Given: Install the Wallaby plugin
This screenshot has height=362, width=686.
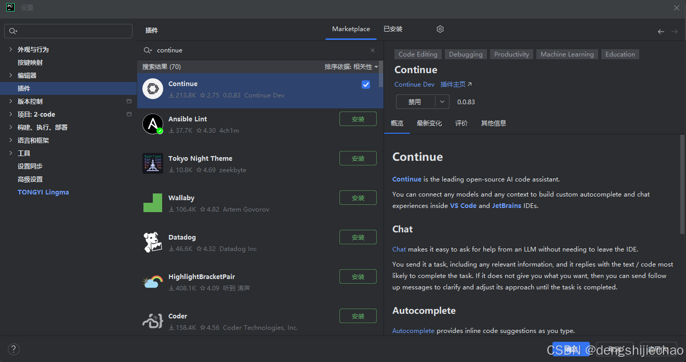Looking at the screenshot, I should point(358,198).
